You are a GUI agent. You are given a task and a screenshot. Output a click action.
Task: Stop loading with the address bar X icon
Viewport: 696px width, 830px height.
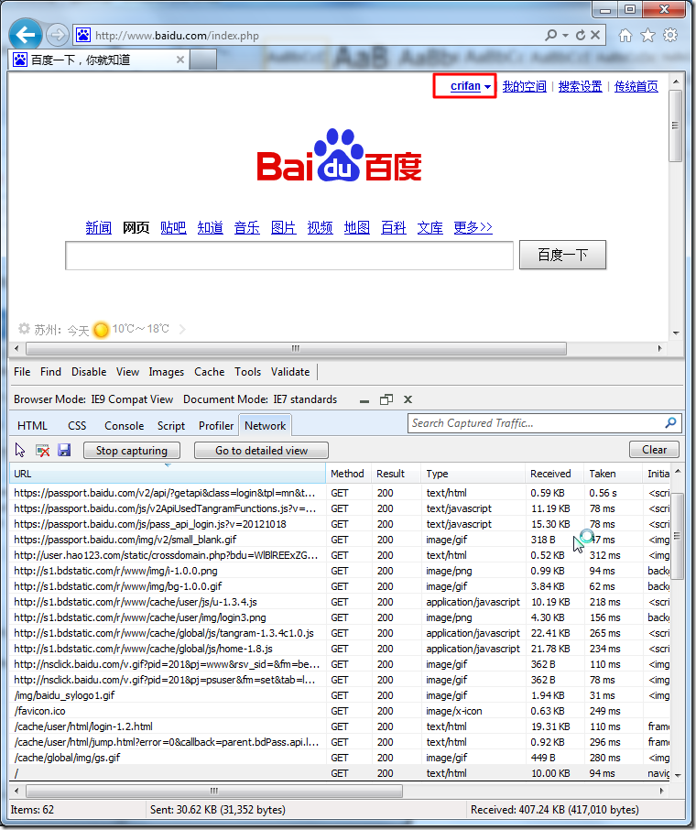pyautogui.click(x=595, y=35)
